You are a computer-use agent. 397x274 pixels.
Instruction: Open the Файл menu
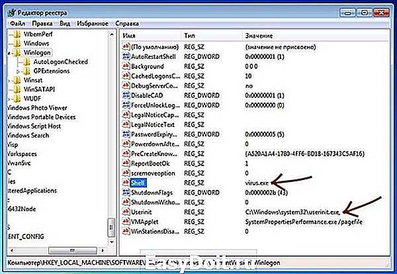click(17, 24)
